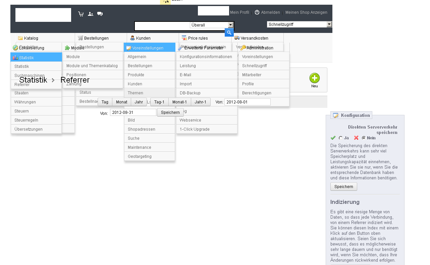Click the Jahr date range button
The image size is (430, 265).
coord(139,102)
